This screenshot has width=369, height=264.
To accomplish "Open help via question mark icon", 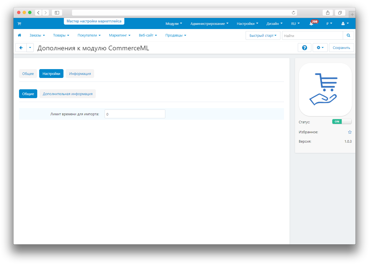I will pos(304,48).
